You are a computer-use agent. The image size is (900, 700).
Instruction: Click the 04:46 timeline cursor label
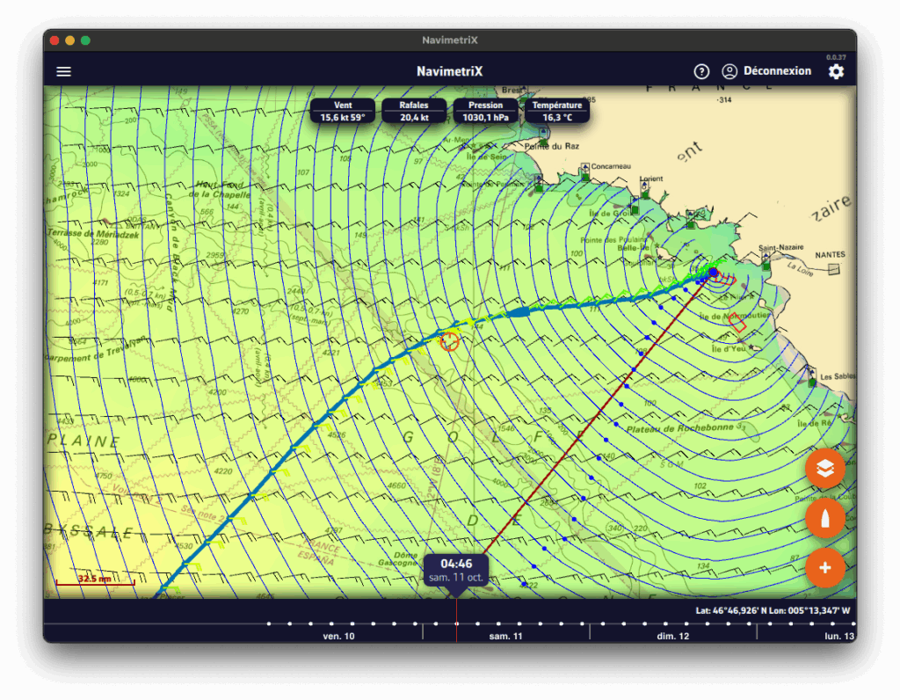[x=456, y=569]
